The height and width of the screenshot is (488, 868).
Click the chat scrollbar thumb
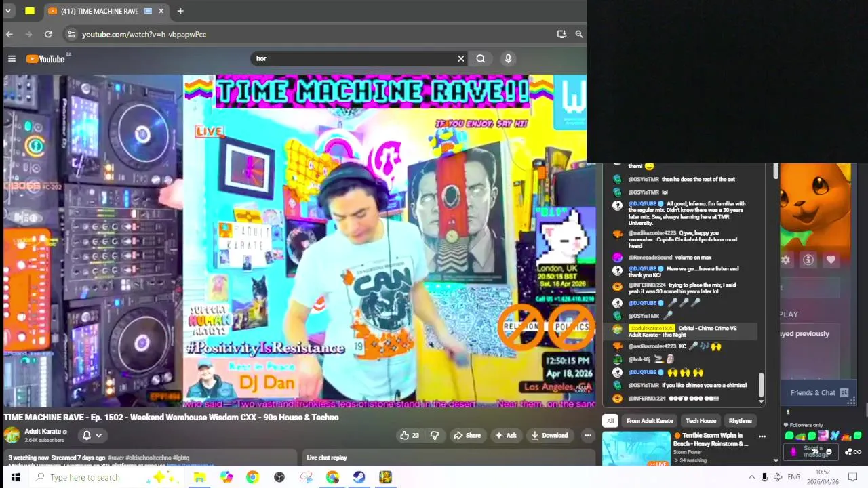761,384
